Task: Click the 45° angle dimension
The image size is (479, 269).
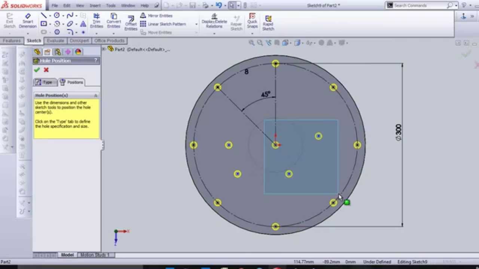Action: [266, 95]
